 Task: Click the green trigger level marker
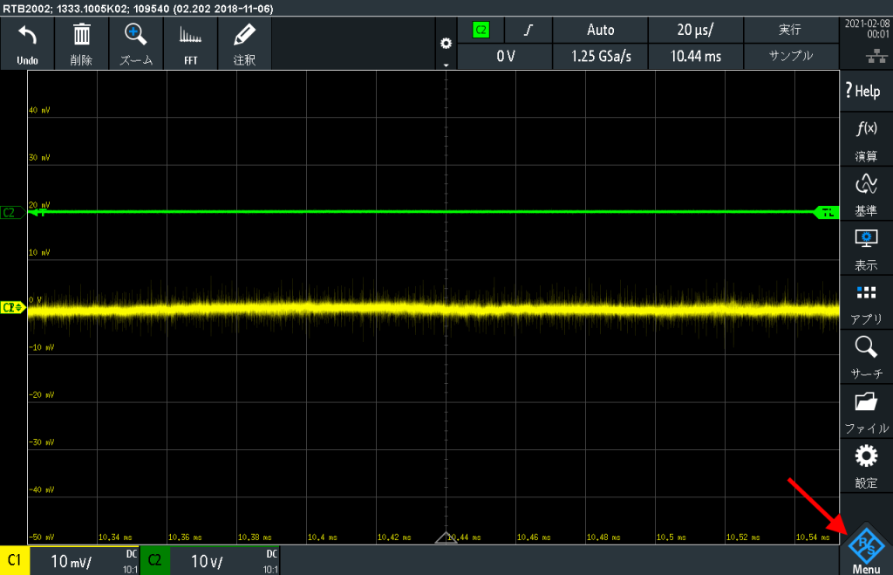824,212
